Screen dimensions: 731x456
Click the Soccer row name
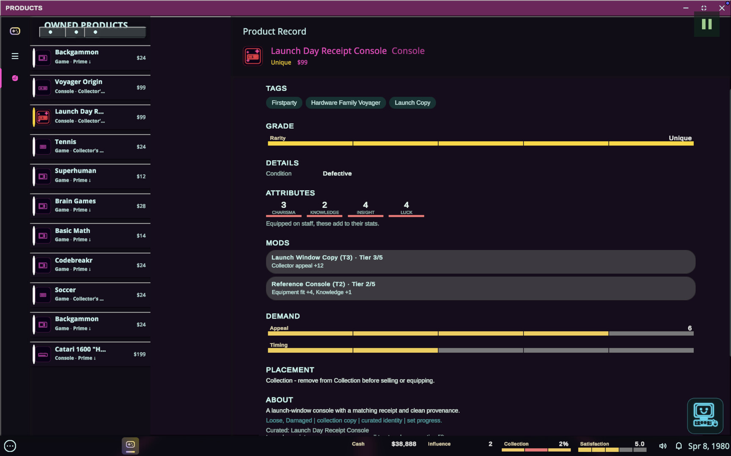tap(65, 290)
